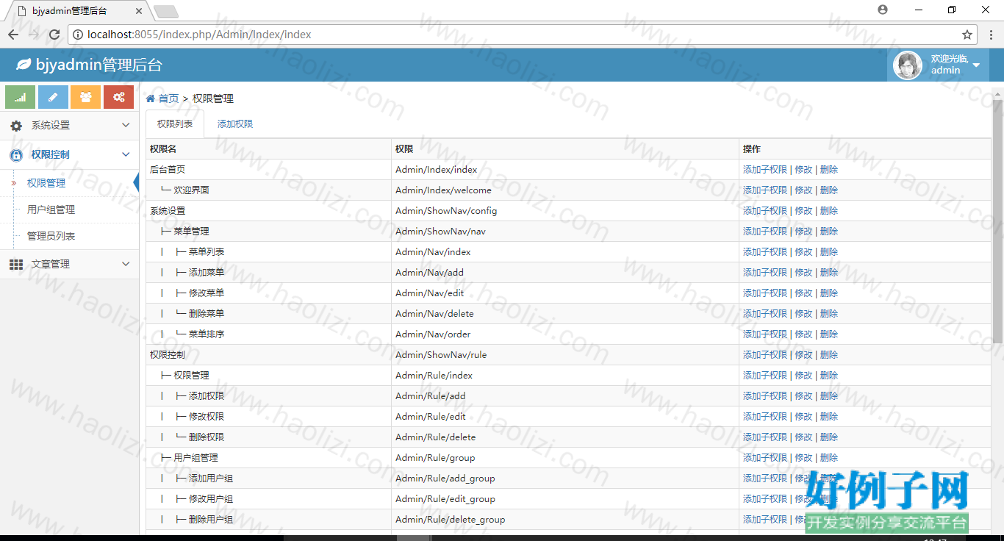Click 添加子权限 for 菜单排序 row
1004x541 pixels.
click(x=765, y=334)
